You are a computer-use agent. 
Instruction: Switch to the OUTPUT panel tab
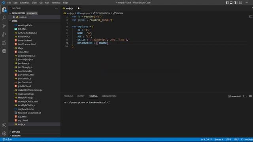[81, 96]
